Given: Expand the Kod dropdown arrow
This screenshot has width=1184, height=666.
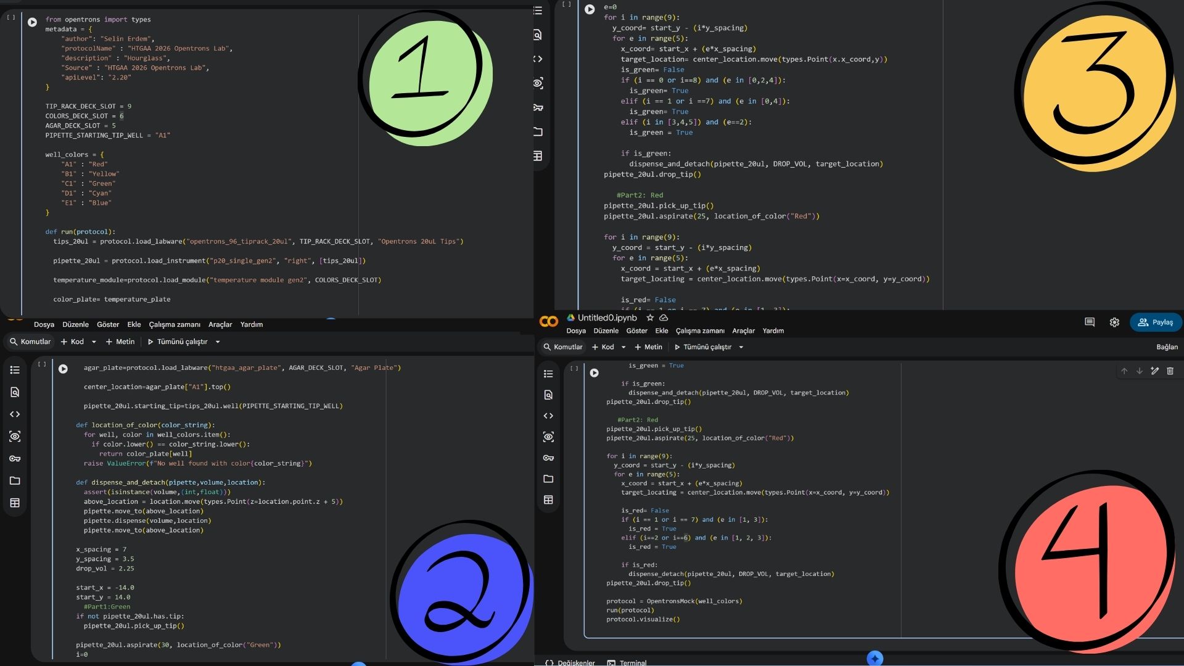Looking at the screenshot, I should point(623,347).
